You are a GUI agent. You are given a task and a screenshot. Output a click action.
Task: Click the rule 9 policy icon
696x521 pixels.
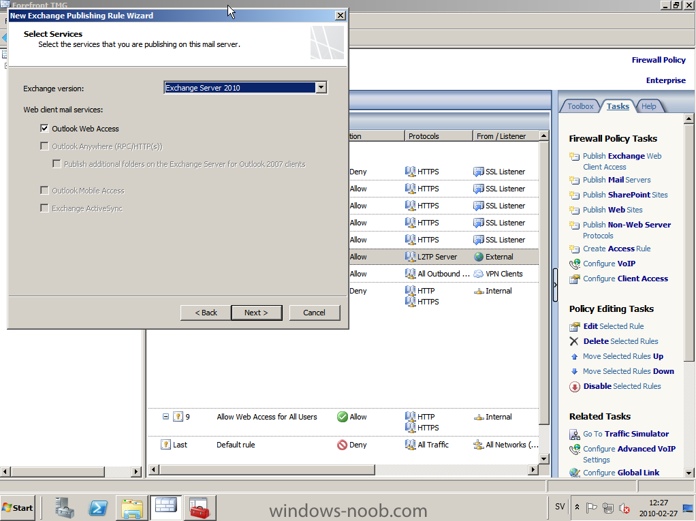pos(178,417)
